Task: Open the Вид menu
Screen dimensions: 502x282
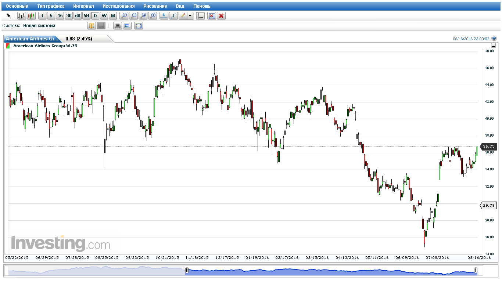Action: click(180, 6)
